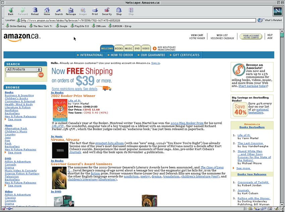Open the My Netscape toolbar icon
285x212 pixels.
tap(71, 11)
